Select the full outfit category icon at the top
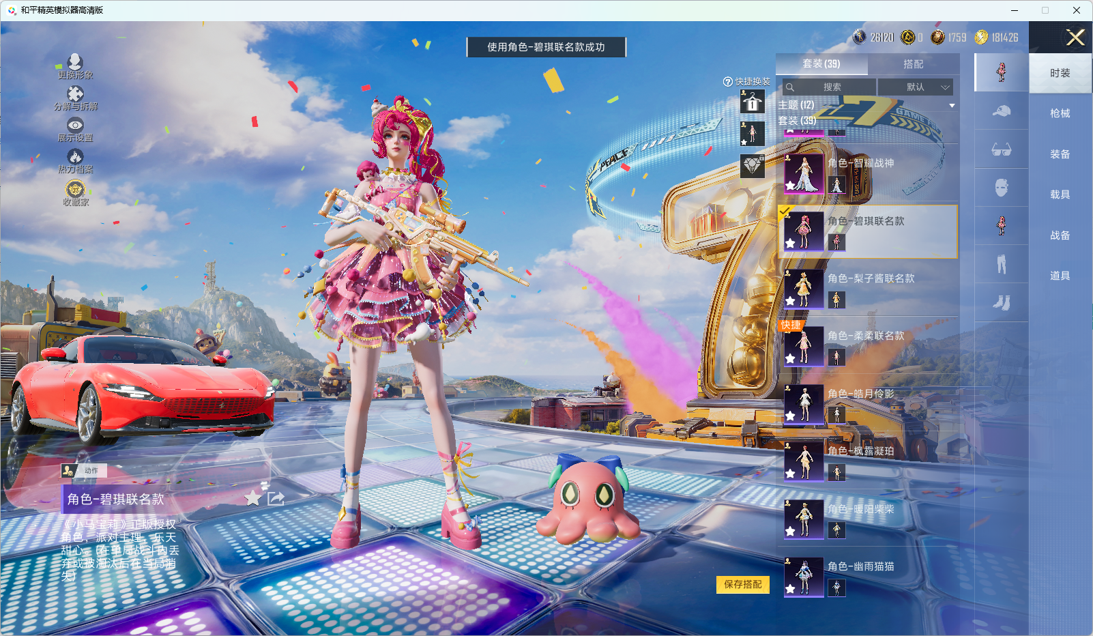This screenshot has height=636, width=1093. (1002, 72)
